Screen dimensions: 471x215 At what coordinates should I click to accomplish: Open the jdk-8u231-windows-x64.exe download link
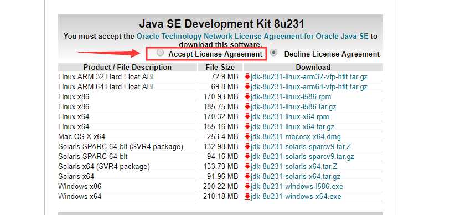[x=296, y=197]
